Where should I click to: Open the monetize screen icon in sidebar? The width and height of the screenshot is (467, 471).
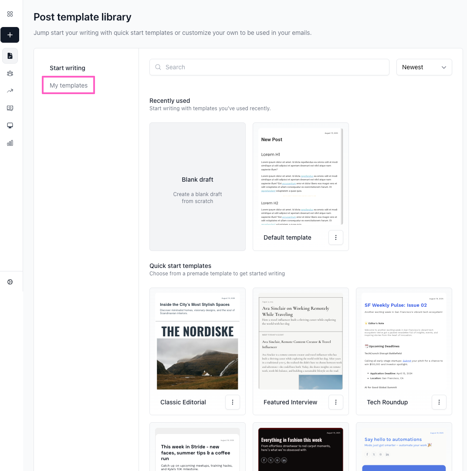10,108
